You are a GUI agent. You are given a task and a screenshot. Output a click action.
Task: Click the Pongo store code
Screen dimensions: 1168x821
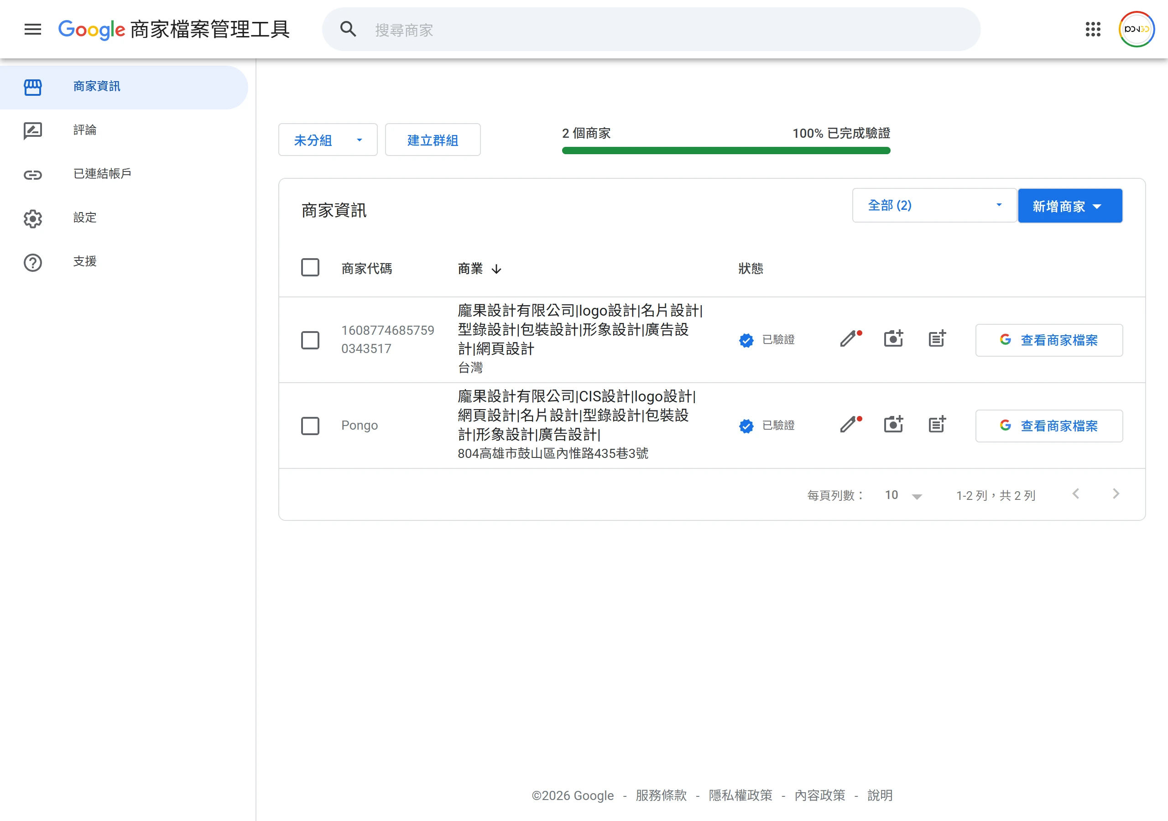click(359, 426)
